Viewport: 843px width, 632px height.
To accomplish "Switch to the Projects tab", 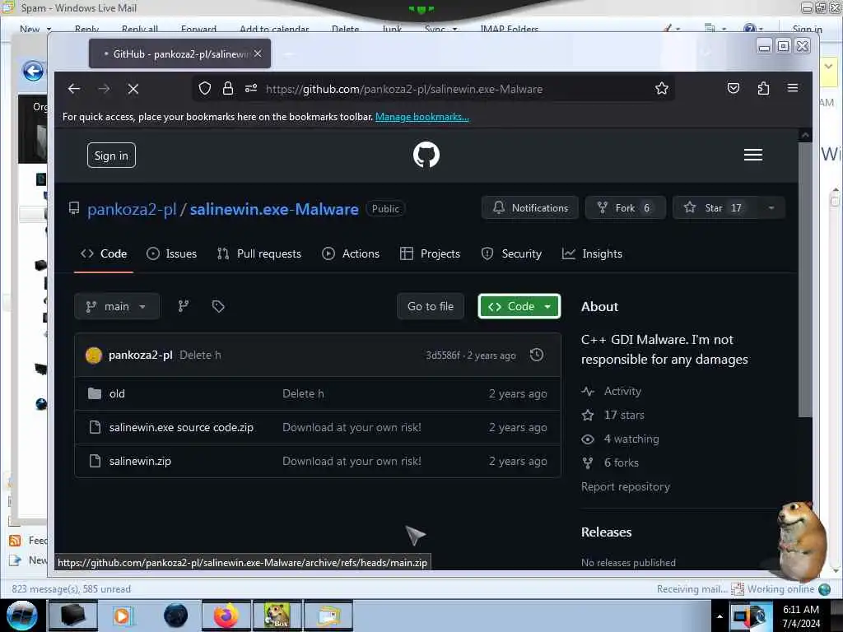I will pyautogui.click(x=430, y=253).
